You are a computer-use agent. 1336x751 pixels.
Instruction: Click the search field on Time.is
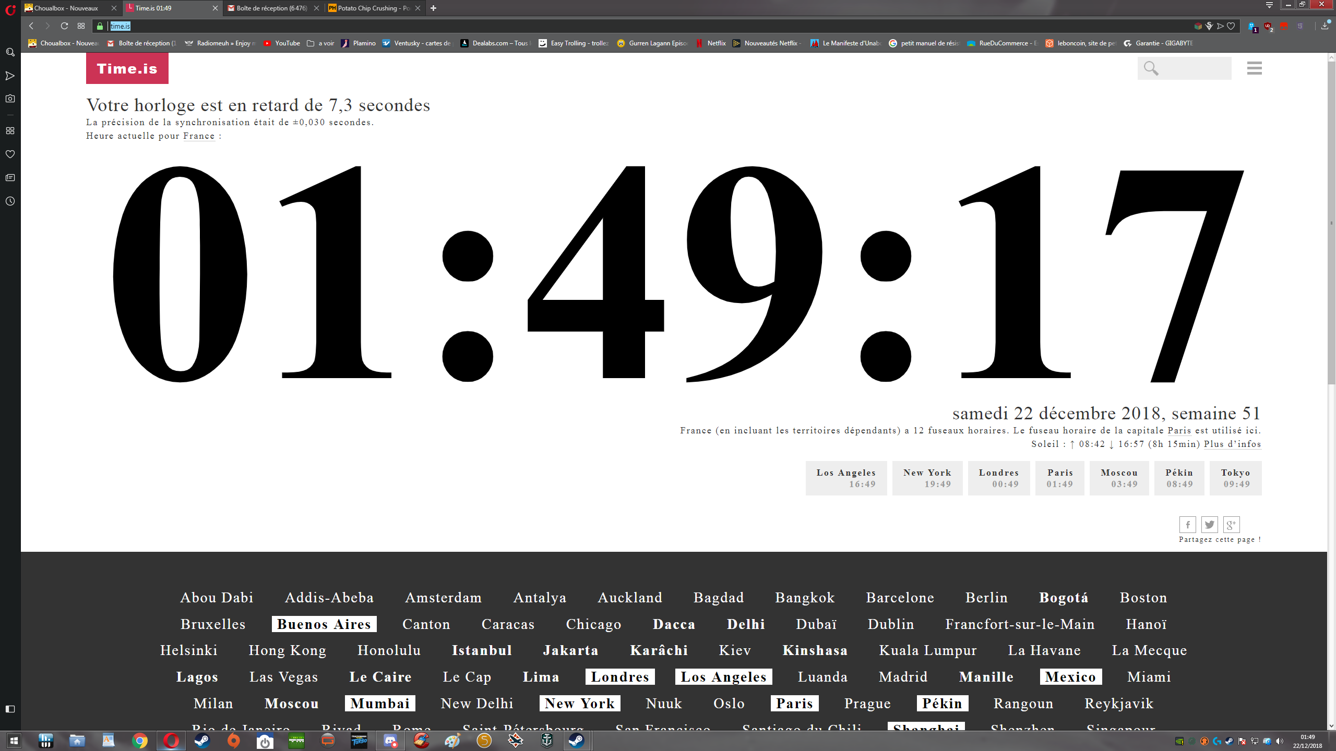coord(1184,68)
